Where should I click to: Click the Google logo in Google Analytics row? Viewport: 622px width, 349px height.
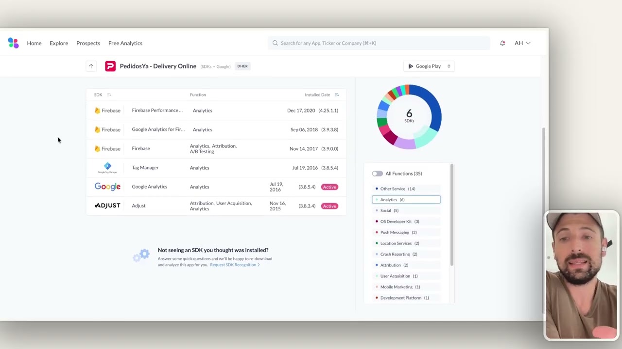(107, 187)
